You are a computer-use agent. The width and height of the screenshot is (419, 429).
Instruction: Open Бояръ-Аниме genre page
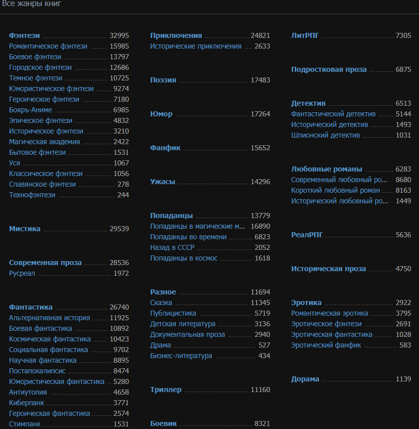click(x=30, y=110)
